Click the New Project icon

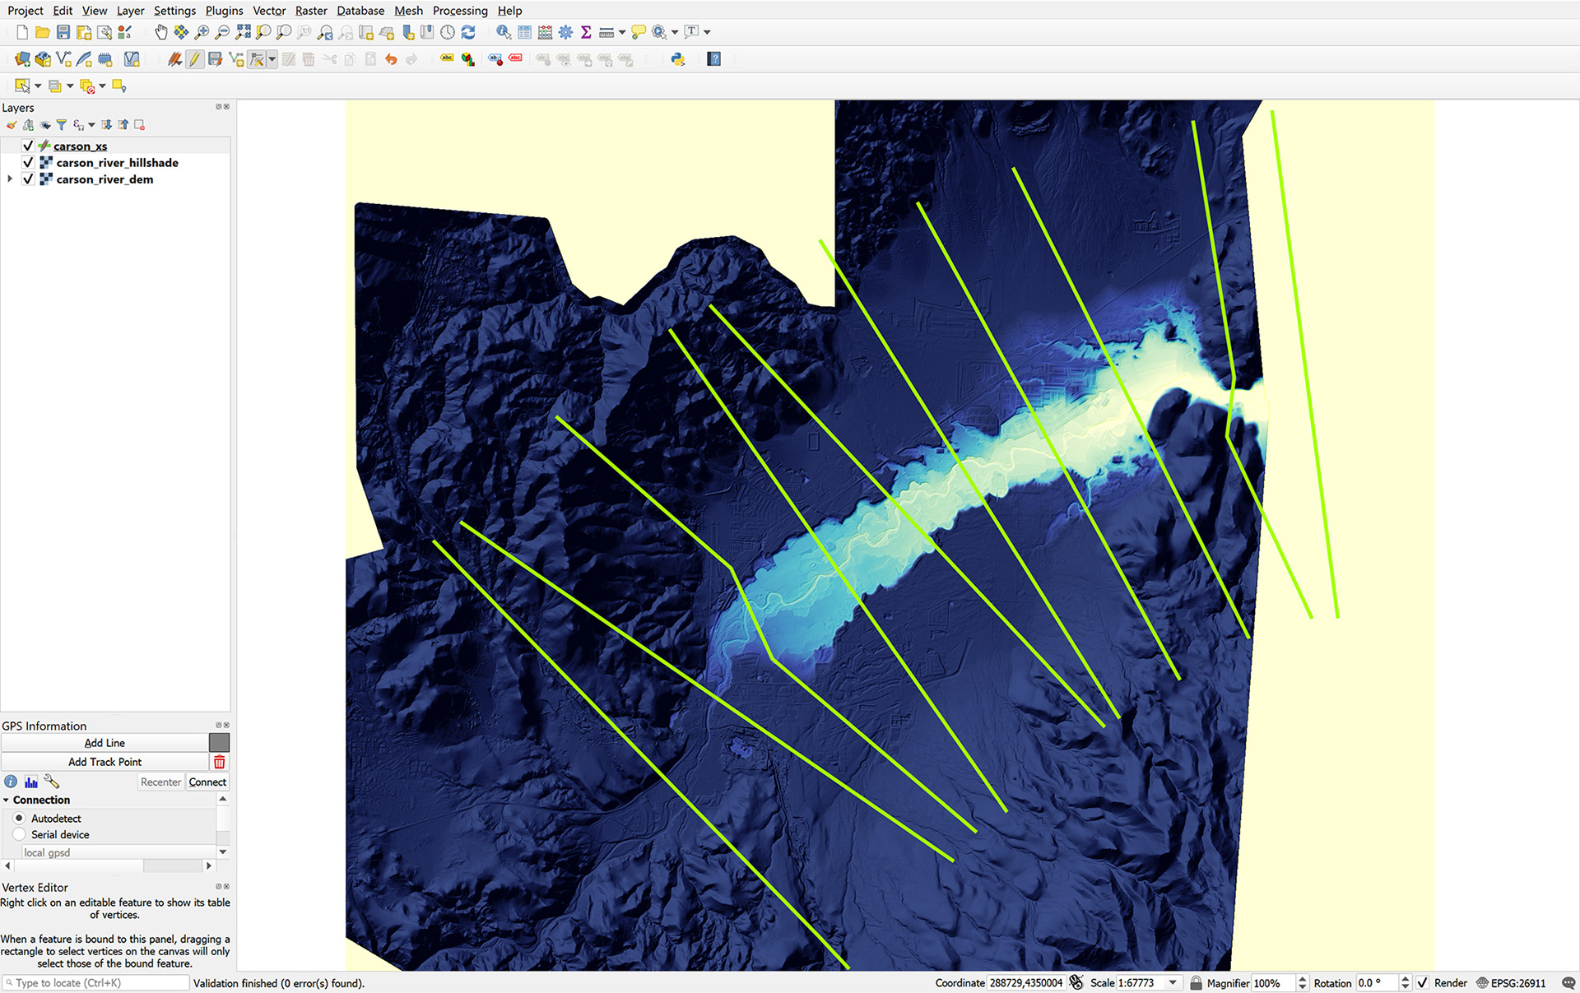(x=22, y=32)
